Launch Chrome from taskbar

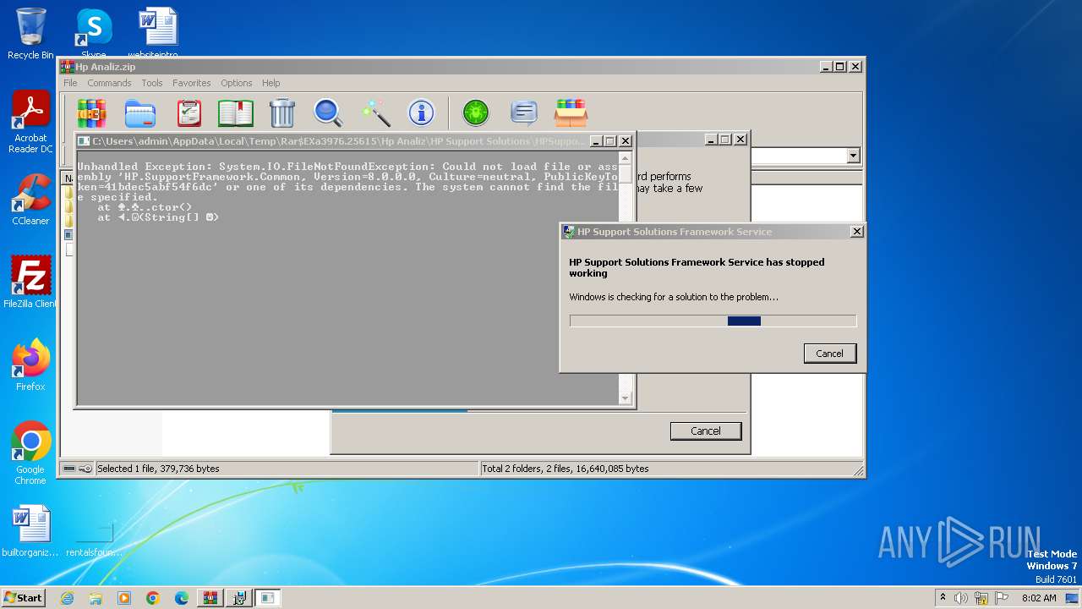tap(153, 598)
